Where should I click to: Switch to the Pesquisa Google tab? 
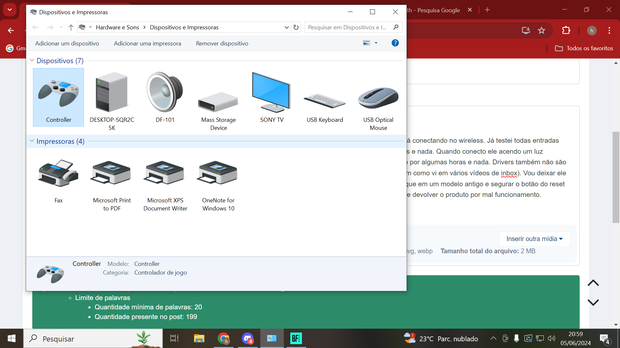pos(433,10)
